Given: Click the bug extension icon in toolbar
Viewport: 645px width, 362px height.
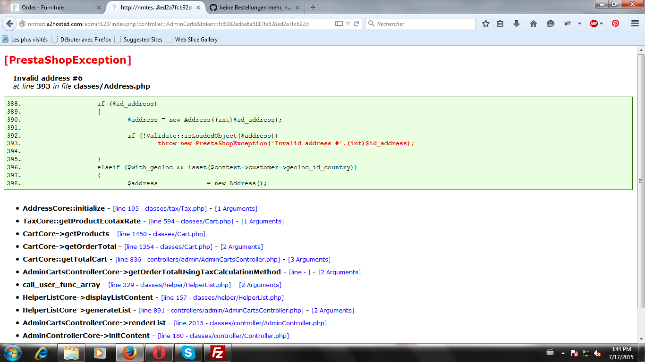Looking at the screenshot, I should tap(568, 24).
